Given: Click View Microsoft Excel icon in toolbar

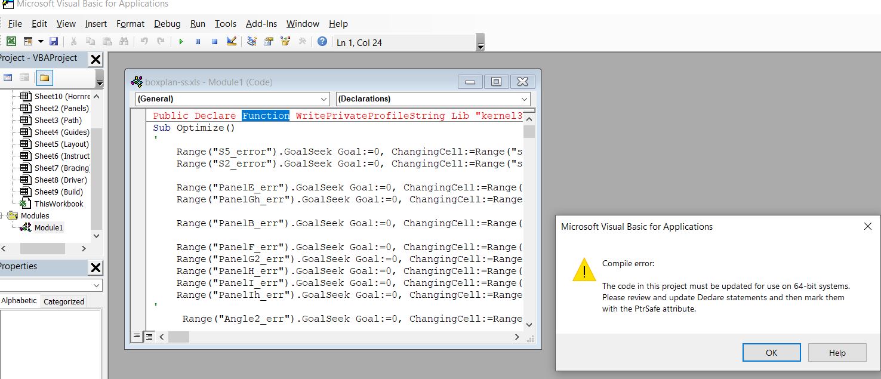Looking at the screenshot, I should [x=11, y=41].
